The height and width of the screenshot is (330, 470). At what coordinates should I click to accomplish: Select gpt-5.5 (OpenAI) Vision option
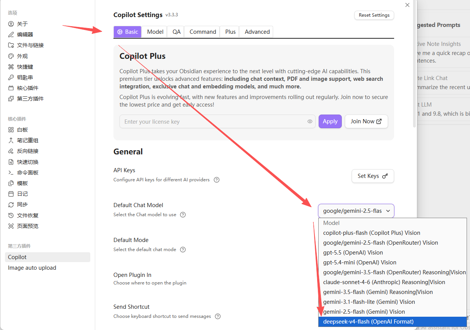click(393, 253)
